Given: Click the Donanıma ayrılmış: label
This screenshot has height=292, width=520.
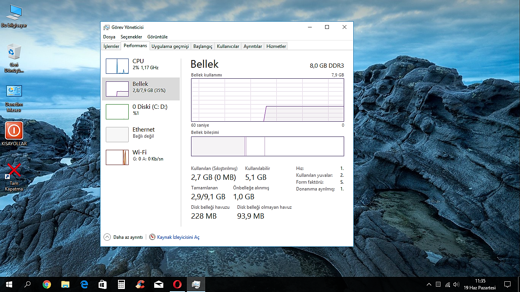Looking at the screenshot, I should (x=316, y=189).
